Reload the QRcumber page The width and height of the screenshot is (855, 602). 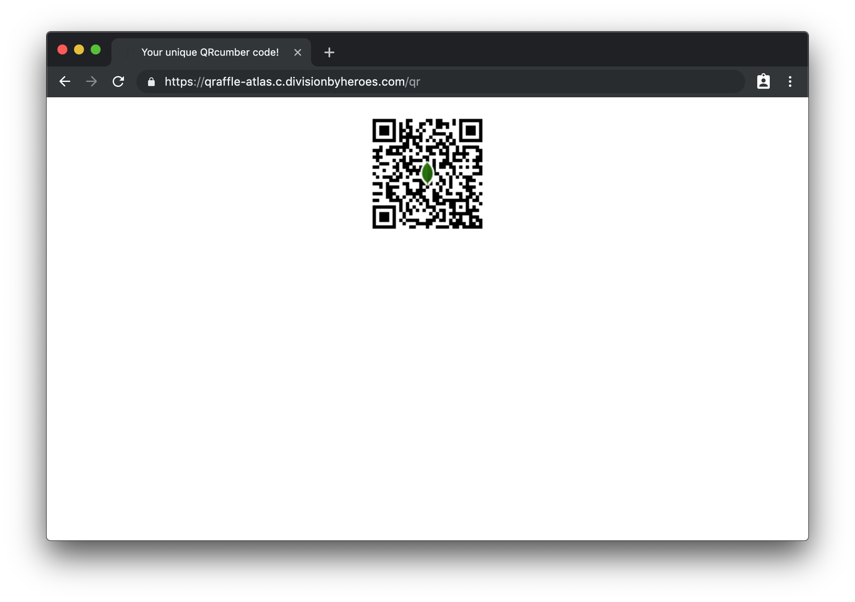pyautogui.click(x=119, y=81)
